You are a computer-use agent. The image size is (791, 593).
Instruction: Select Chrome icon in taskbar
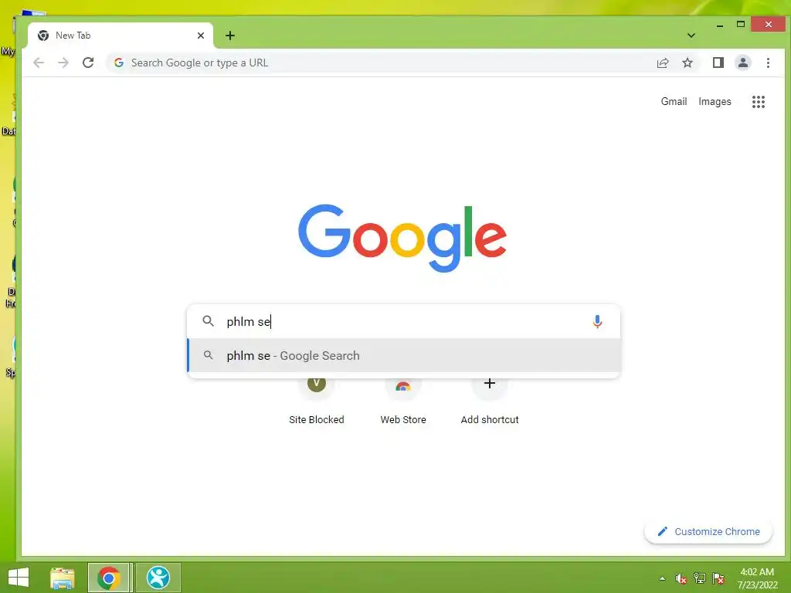tap(110, 578)
